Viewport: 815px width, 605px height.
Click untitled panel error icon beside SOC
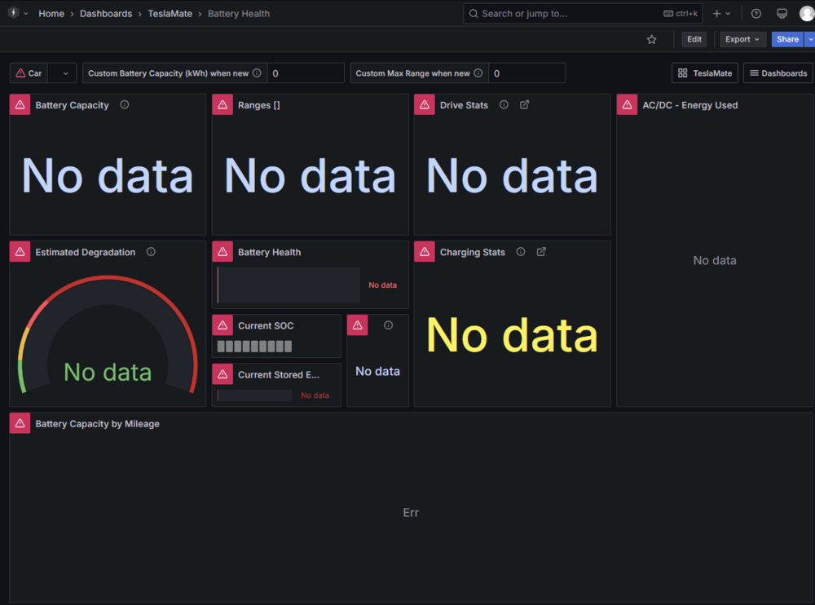click(358, 325)
